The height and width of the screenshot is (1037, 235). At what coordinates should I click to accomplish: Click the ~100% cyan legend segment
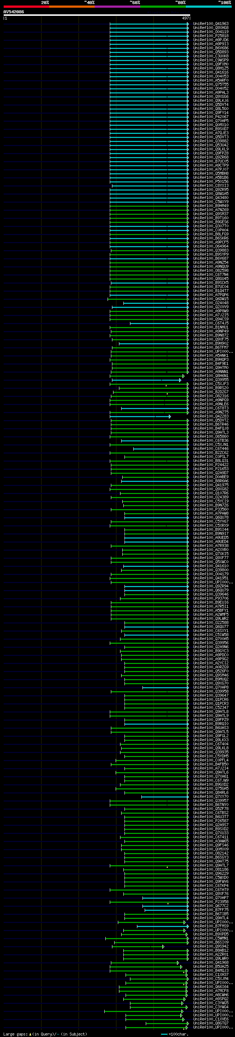[209, 7]
